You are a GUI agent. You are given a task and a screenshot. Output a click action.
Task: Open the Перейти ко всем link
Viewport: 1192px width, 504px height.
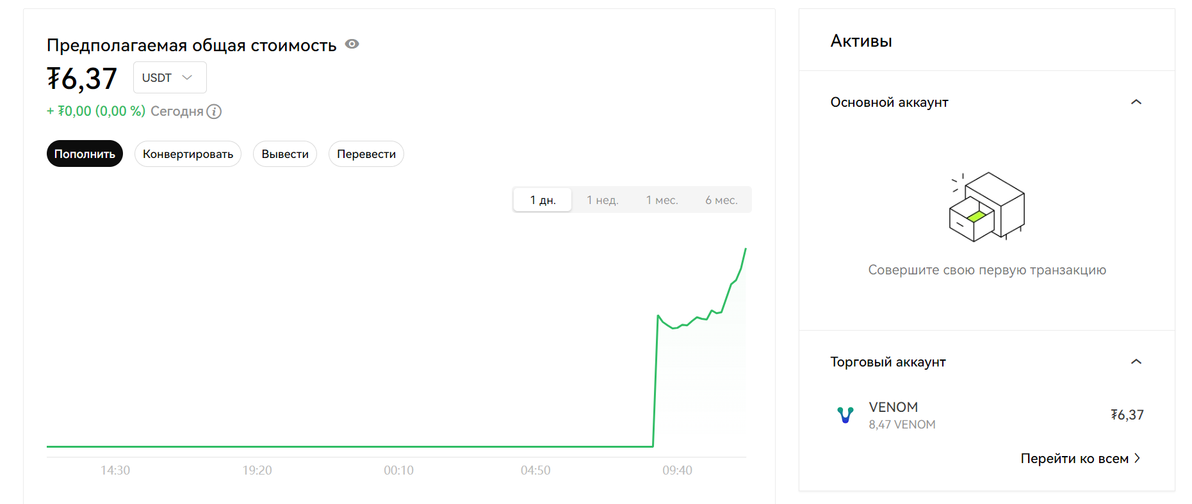[1074, 459]
